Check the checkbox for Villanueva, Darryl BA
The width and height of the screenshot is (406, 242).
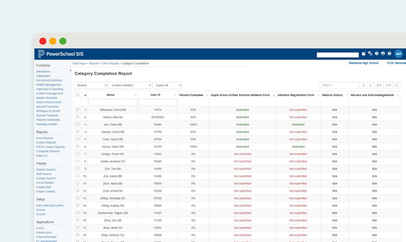coord(78,109)
